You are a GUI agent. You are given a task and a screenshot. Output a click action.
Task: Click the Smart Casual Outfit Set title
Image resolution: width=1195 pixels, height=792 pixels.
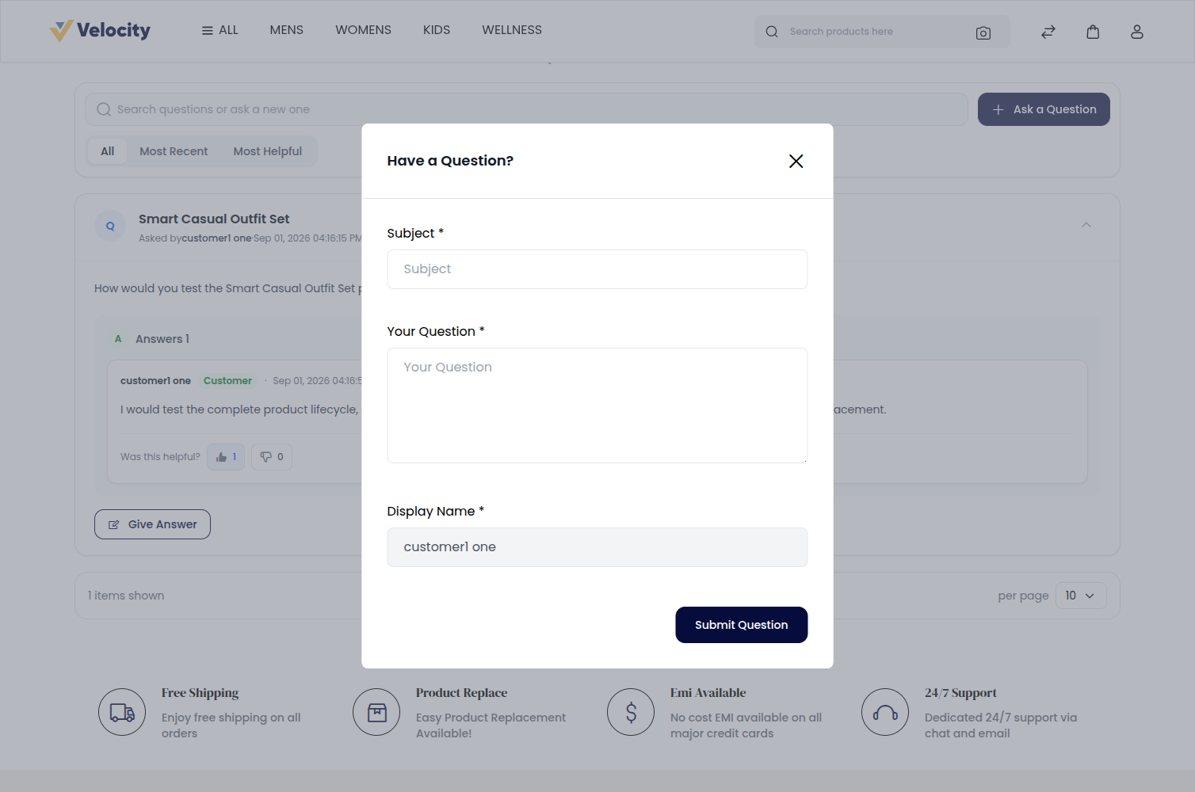point(214,219)
